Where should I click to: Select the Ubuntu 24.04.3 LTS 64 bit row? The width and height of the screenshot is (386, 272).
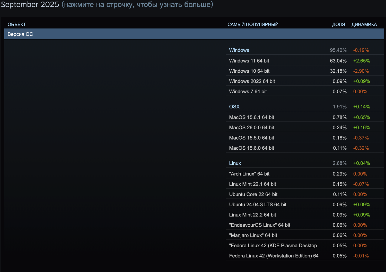pos(305,205)
